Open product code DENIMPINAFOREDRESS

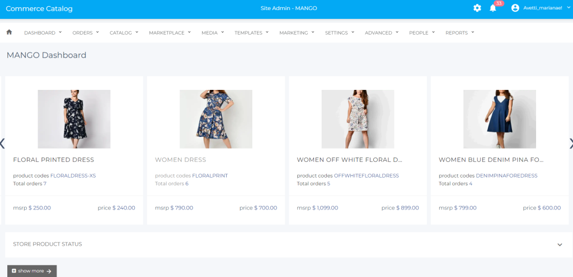(506, 176)
